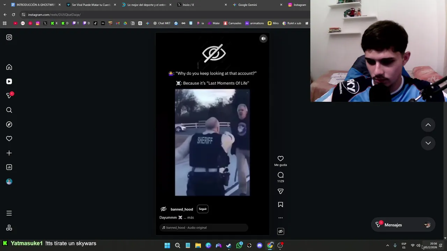Open the dashboard chart icon in sidebar

click(9, 167)
